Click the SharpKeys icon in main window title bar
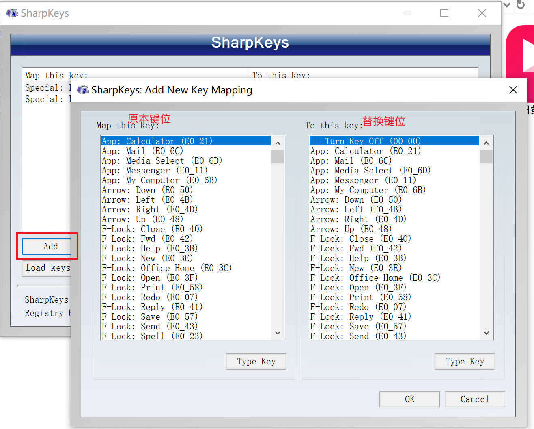Screen dimensions: 534x429 click(12, 13)
